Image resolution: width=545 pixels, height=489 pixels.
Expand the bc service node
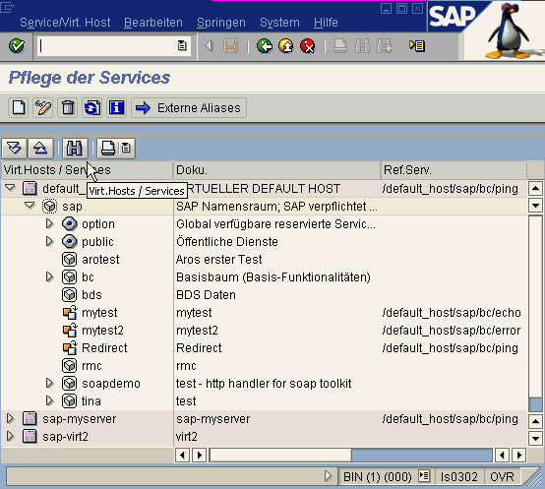coord(50,277)
